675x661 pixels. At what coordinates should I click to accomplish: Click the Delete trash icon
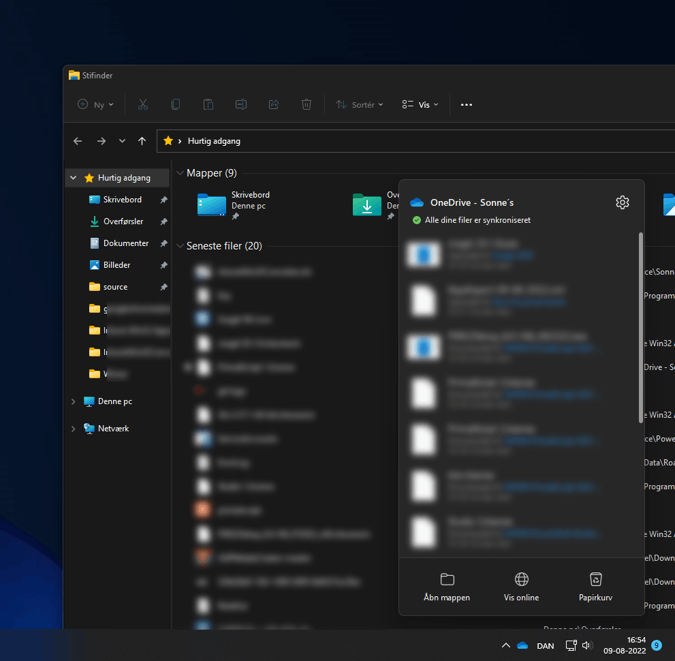307,105
